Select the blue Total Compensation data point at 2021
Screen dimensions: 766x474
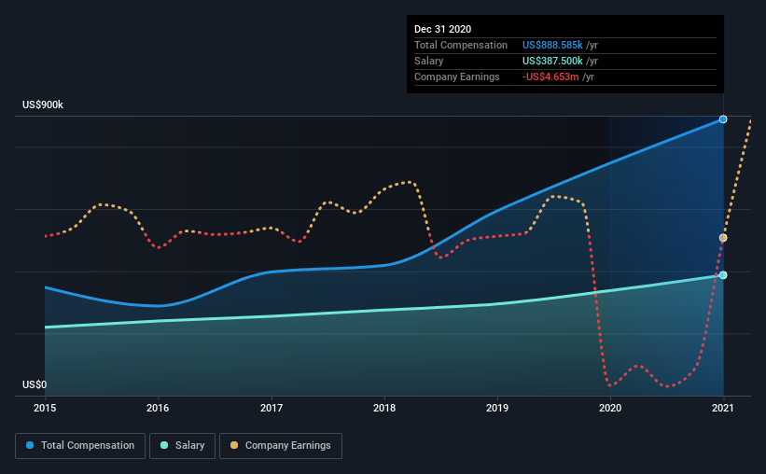coord(723,119)
